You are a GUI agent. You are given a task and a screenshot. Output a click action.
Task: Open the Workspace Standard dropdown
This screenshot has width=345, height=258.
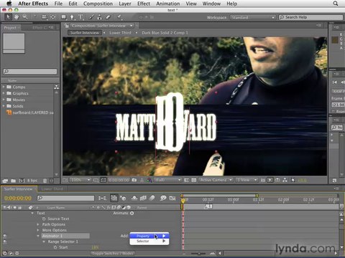(252, 17)
